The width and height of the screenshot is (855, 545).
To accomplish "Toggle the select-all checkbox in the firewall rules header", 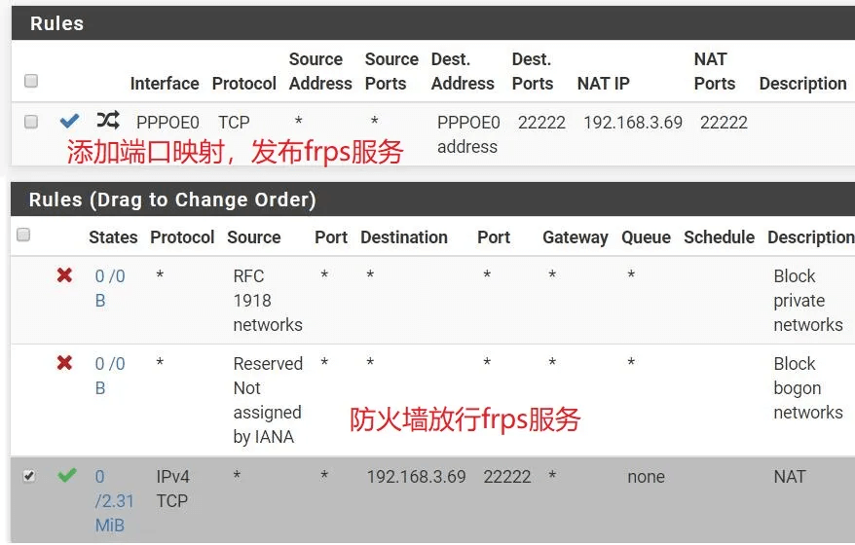I will point(24,235).
